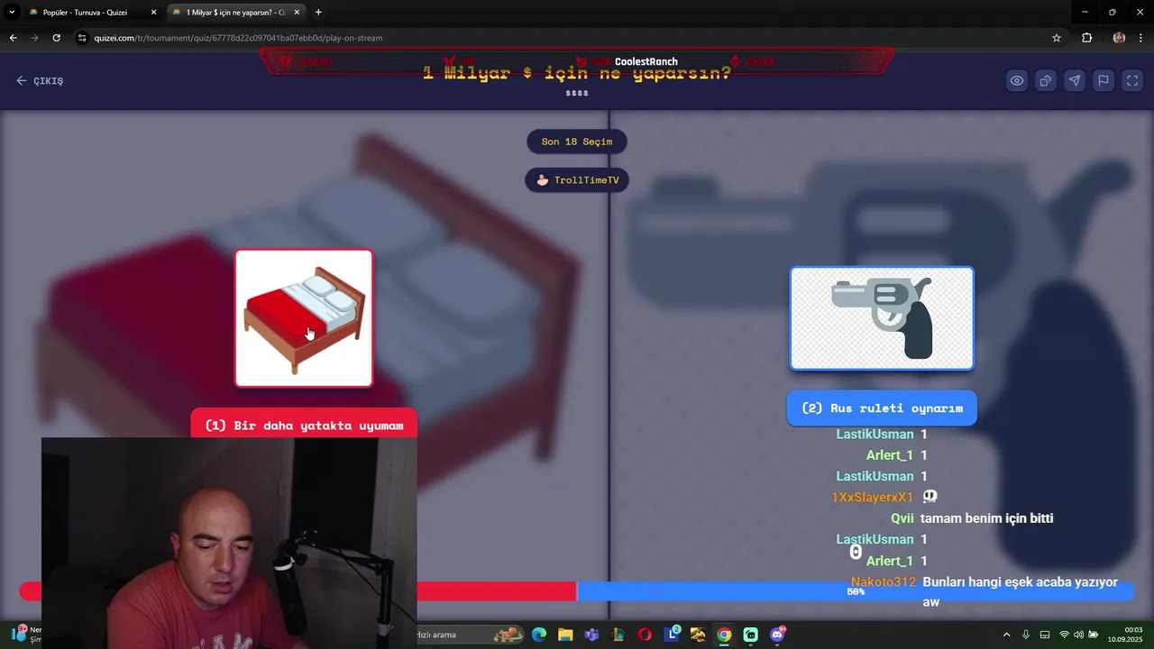Click the Hızlı arama taskbar search box
Viewport: 1154px width, 649px height.
point(469,635)
